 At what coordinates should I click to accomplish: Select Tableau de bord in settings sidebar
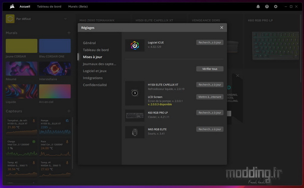click(96, 50)
